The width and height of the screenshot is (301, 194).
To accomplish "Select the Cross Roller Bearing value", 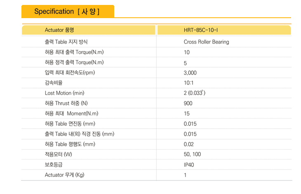I will pos(206,42).
